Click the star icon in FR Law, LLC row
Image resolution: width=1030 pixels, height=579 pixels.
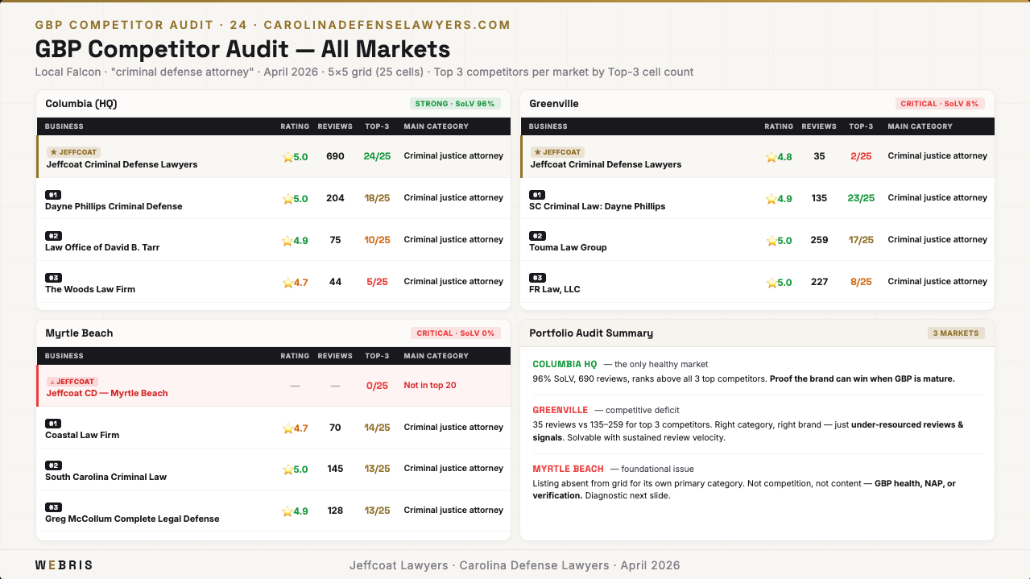[x=771, y=283]
